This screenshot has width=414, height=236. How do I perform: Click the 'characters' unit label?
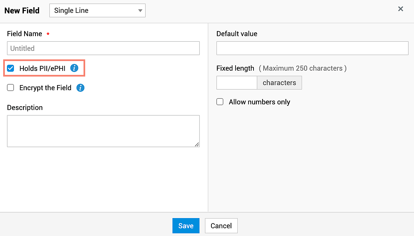click(279, 83)
